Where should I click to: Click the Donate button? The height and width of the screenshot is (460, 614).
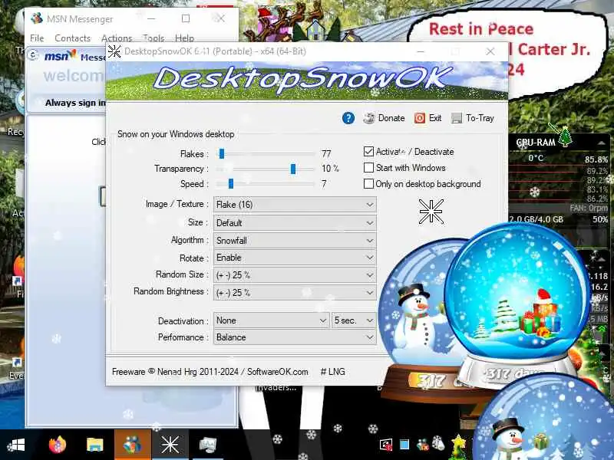(384, 118)
